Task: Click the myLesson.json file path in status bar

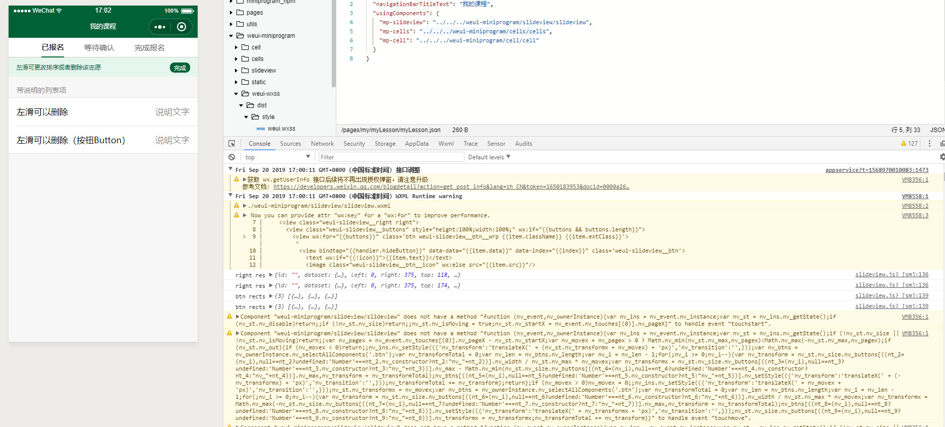Action: 391,130
